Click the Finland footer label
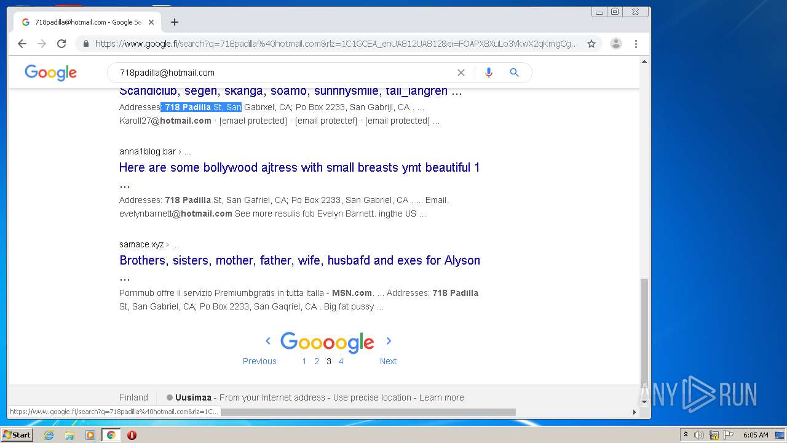Image resolution: width=787 pixels, height=443 pixels. 133,397
